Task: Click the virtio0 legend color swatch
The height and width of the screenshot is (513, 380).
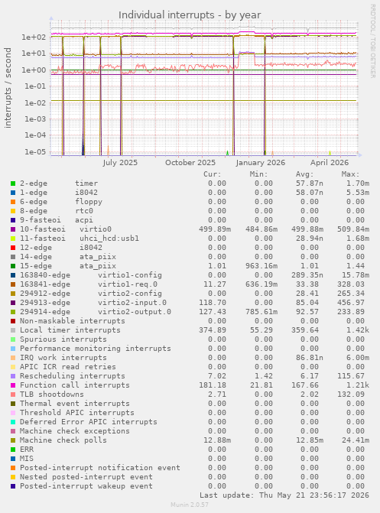Action: point(13,229)
